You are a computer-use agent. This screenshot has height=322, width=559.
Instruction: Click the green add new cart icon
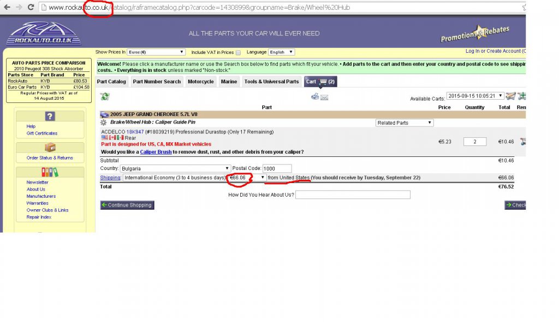(x=522, y=96)
